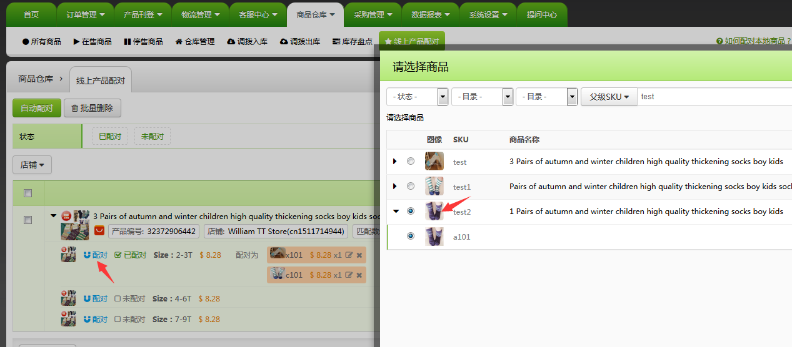This screenshot has height=347, width=792.
Task: Click the 已配对 green check status for 2-3T
Action: pyautogui.click(x=131, y=255)
